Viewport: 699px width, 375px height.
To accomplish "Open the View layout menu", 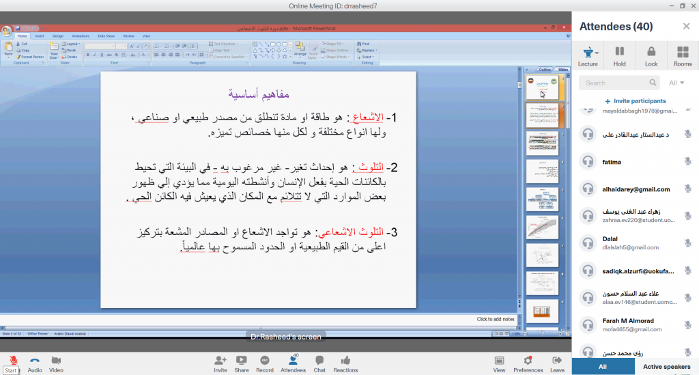I will (x=499, y=360).
